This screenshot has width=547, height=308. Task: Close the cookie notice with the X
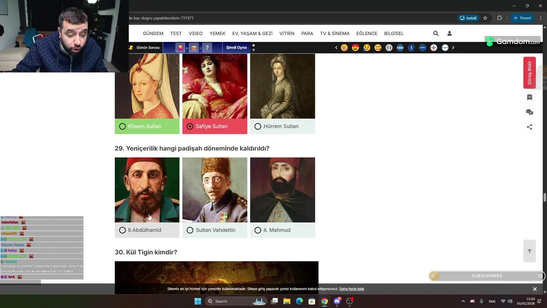click(535, 289)
